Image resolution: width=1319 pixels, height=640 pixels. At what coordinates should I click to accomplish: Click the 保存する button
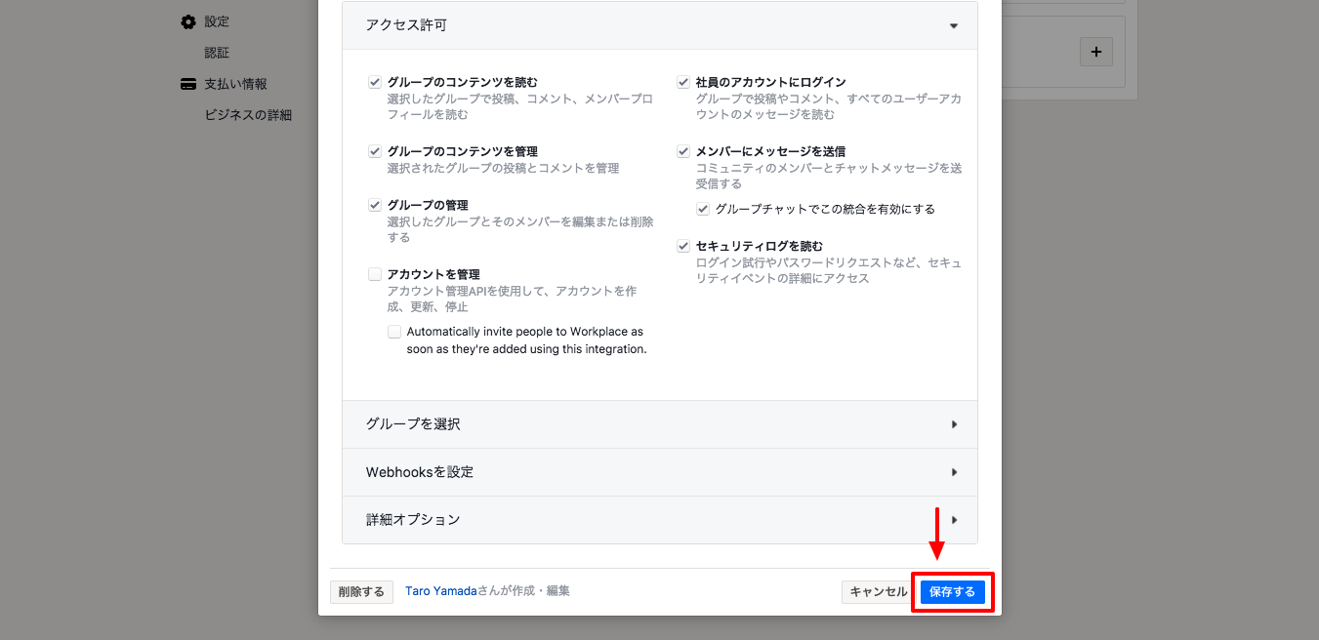pos(952,592)
